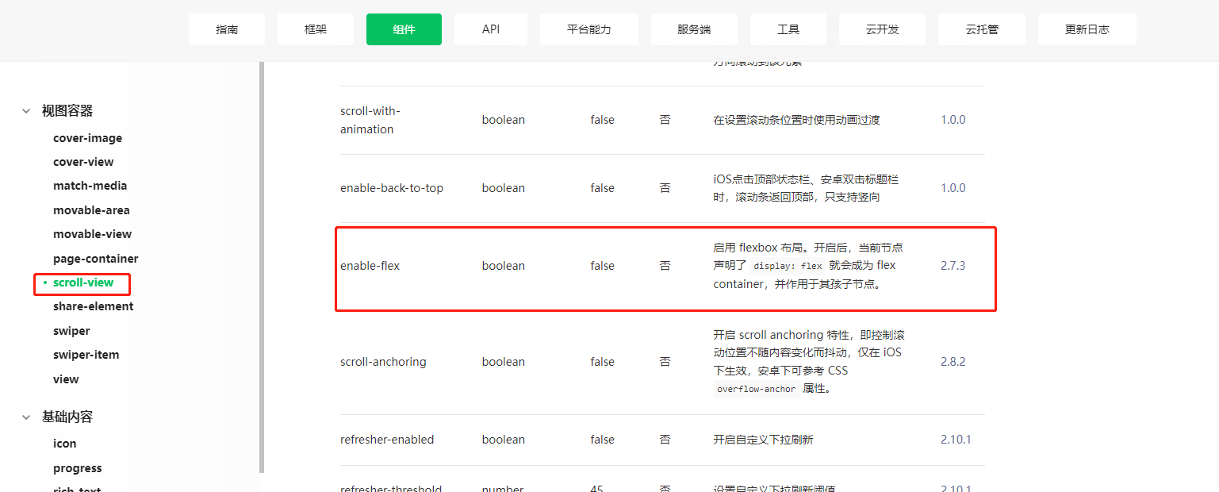Select scroll-view in the sidebar

82,283
